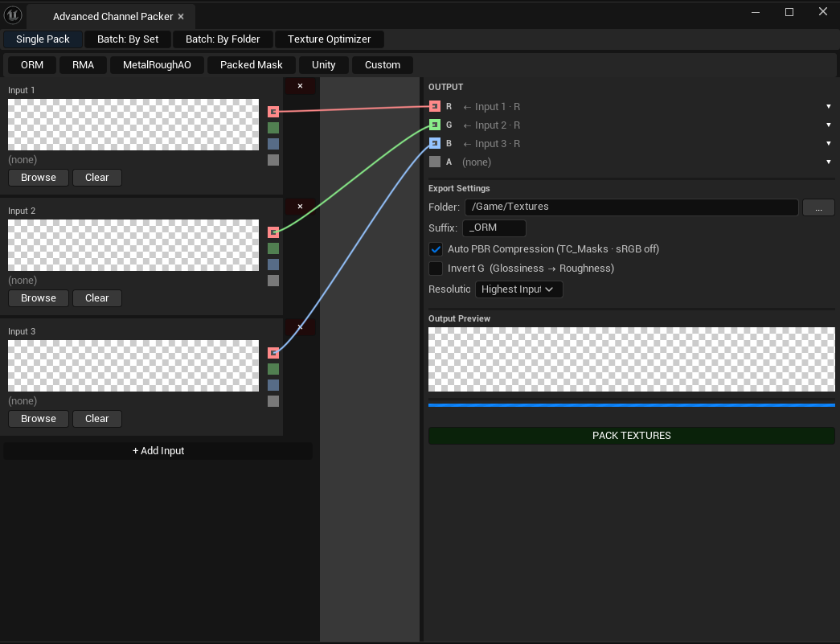Click the Input 3 texture thumbnail
840x644 pixels.
pos(133,366)
